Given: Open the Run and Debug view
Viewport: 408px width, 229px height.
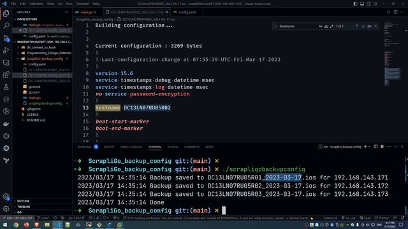Looking at the screenshot, I should [6, 50].
